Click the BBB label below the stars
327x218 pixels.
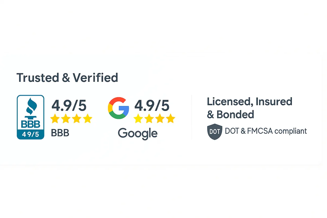tap(60, 133)
